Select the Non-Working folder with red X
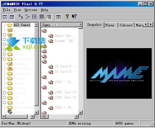Screen dimensions: 155x129 [x=24, y=68]
